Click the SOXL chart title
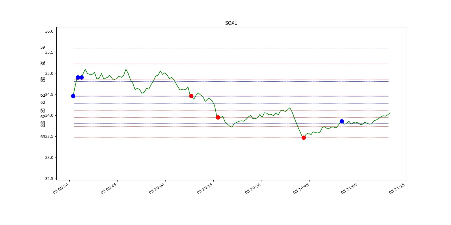The height and width of the screenshot is (225, 451). pos(231,23)
